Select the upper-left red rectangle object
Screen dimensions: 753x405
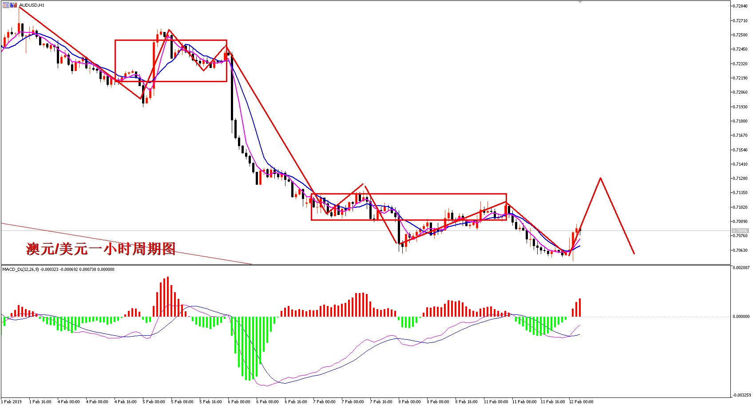pos(171,61)
